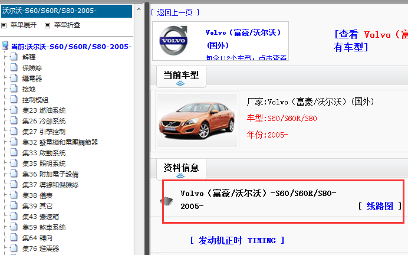This screenshot has width=408, height=255.
Task: Open the 解釋 tree item
Action: (x=29, y=57)
